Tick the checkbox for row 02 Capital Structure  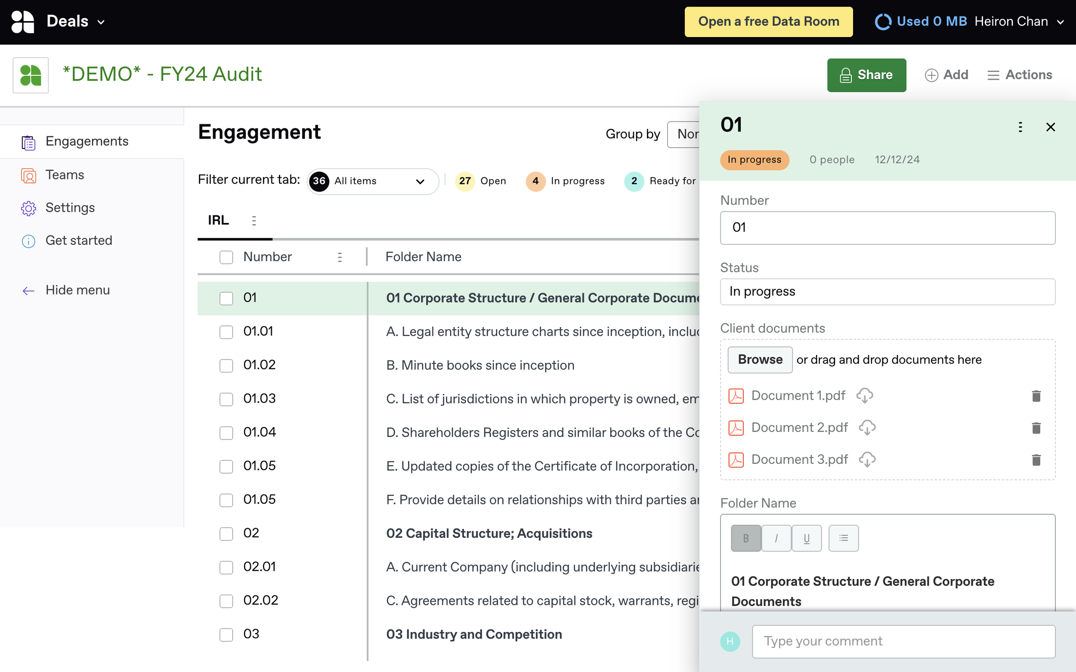pyautogui.click(x=226, y=533)
